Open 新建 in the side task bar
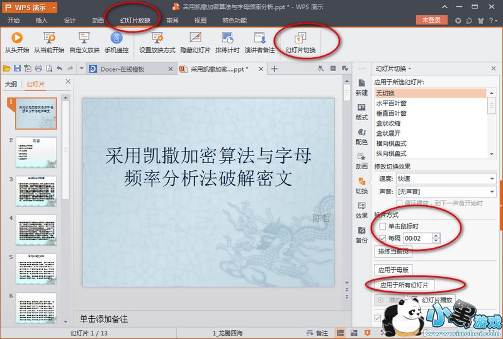The image size is (503, 339). [x=361, y=87]
